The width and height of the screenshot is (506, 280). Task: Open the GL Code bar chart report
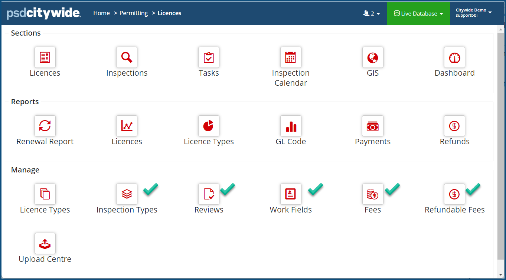pyautogui.click(x=291, y=126)
